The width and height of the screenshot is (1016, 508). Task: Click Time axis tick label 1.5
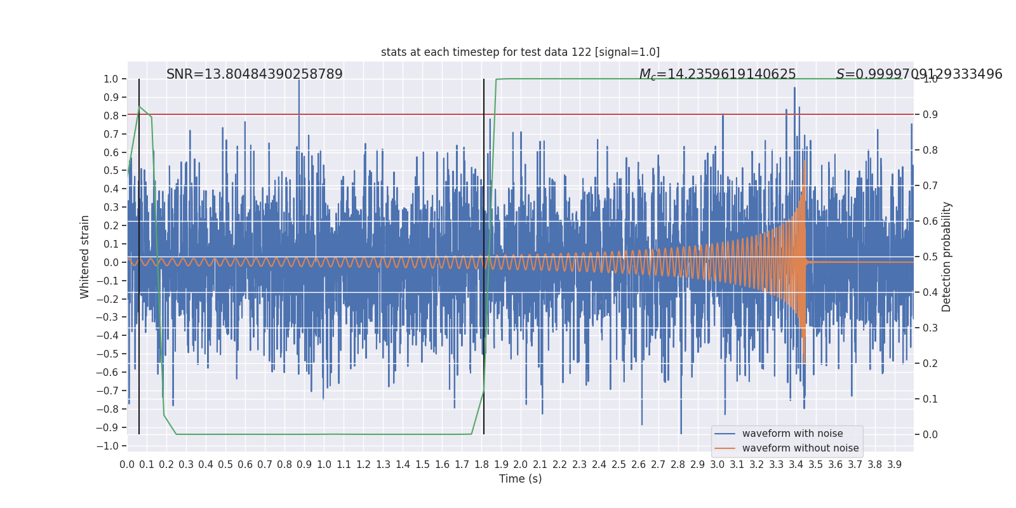422,465
